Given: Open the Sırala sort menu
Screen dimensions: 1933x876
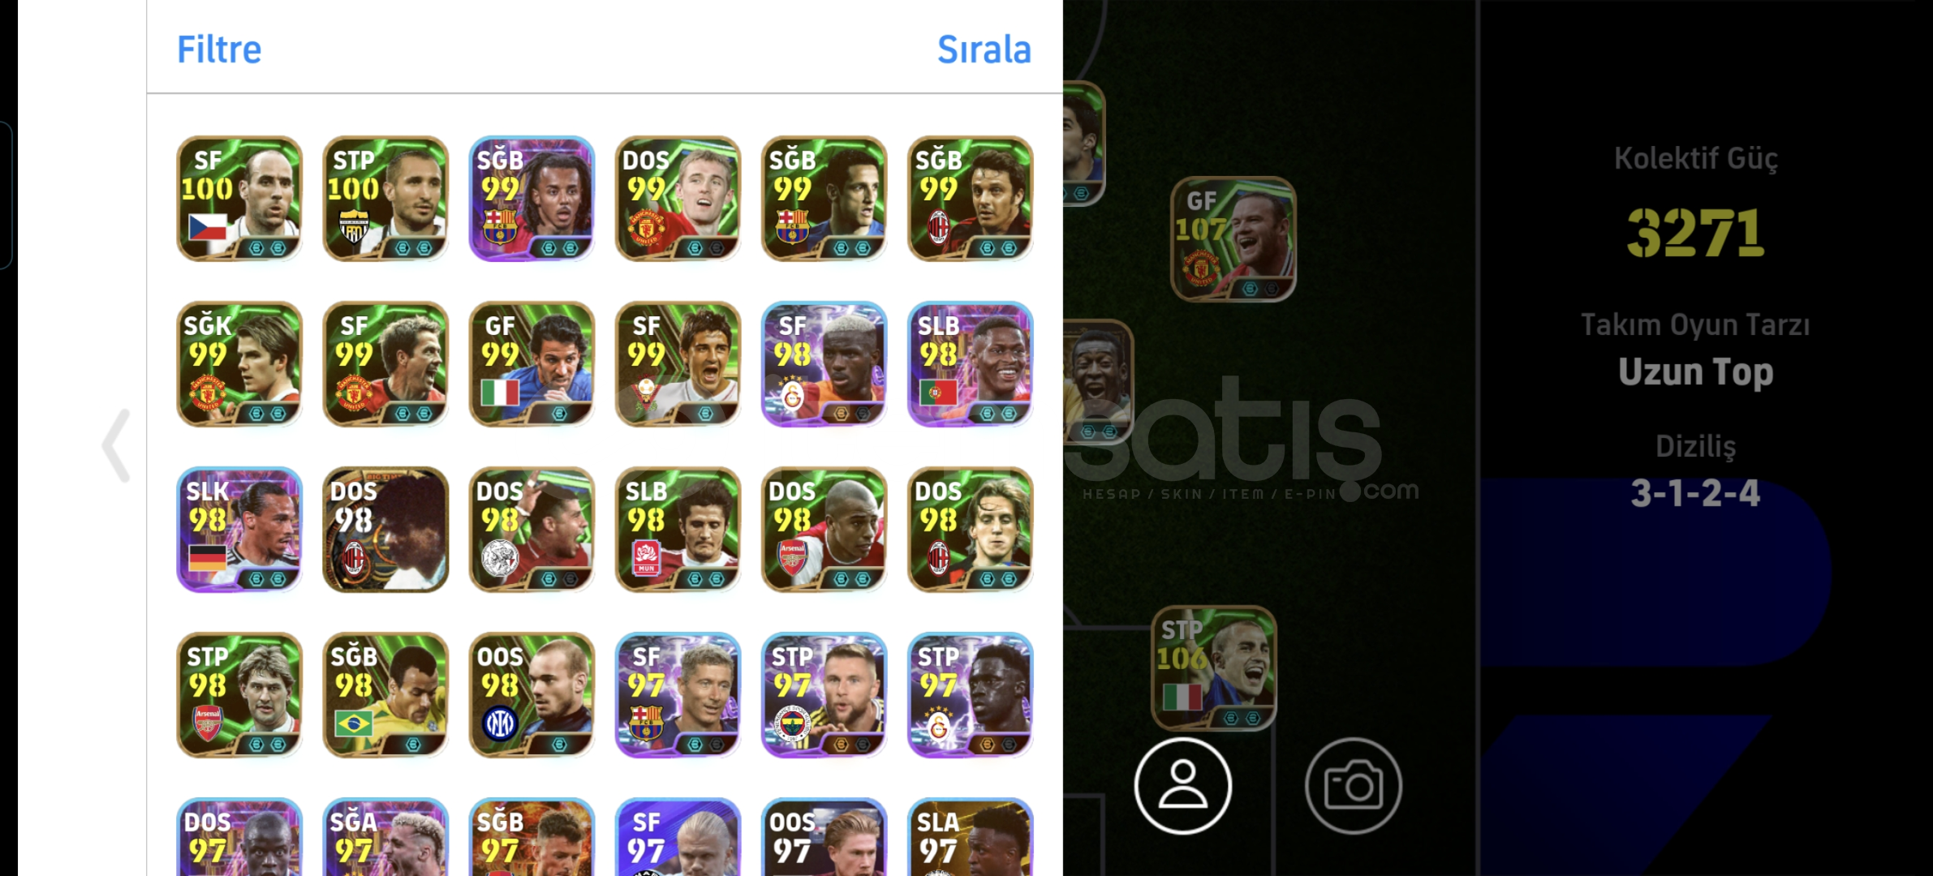Looking at the screenshot, I should (x=984, y=49).
